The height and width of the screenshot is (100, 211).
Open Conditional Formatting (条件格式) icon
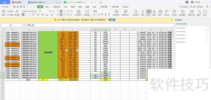pos(117,12)
